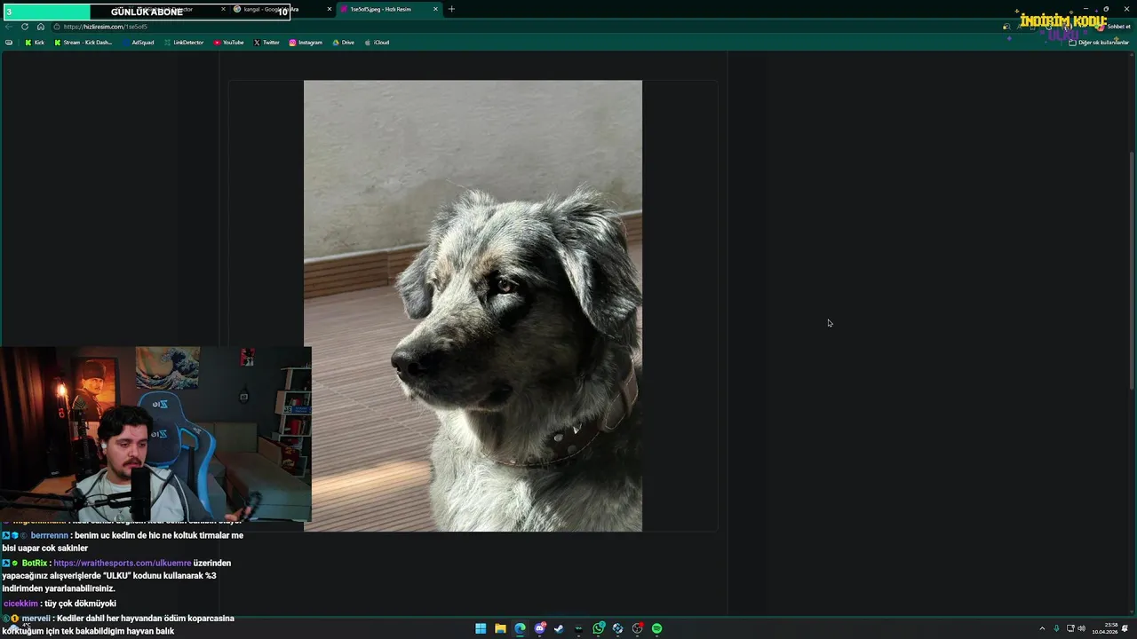
Task: Open the AdSquad bookmark
Action: tap(138, 43)
